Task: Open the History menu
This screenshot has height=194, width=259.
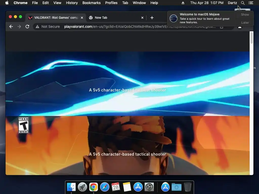Action: (x=72, y=3)
